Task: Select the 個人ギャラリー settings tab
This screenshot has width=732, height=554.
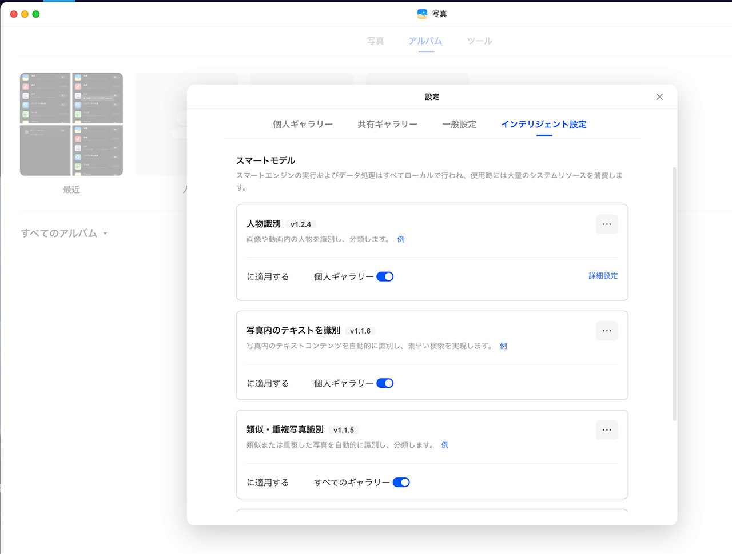Action: (303, 124)
